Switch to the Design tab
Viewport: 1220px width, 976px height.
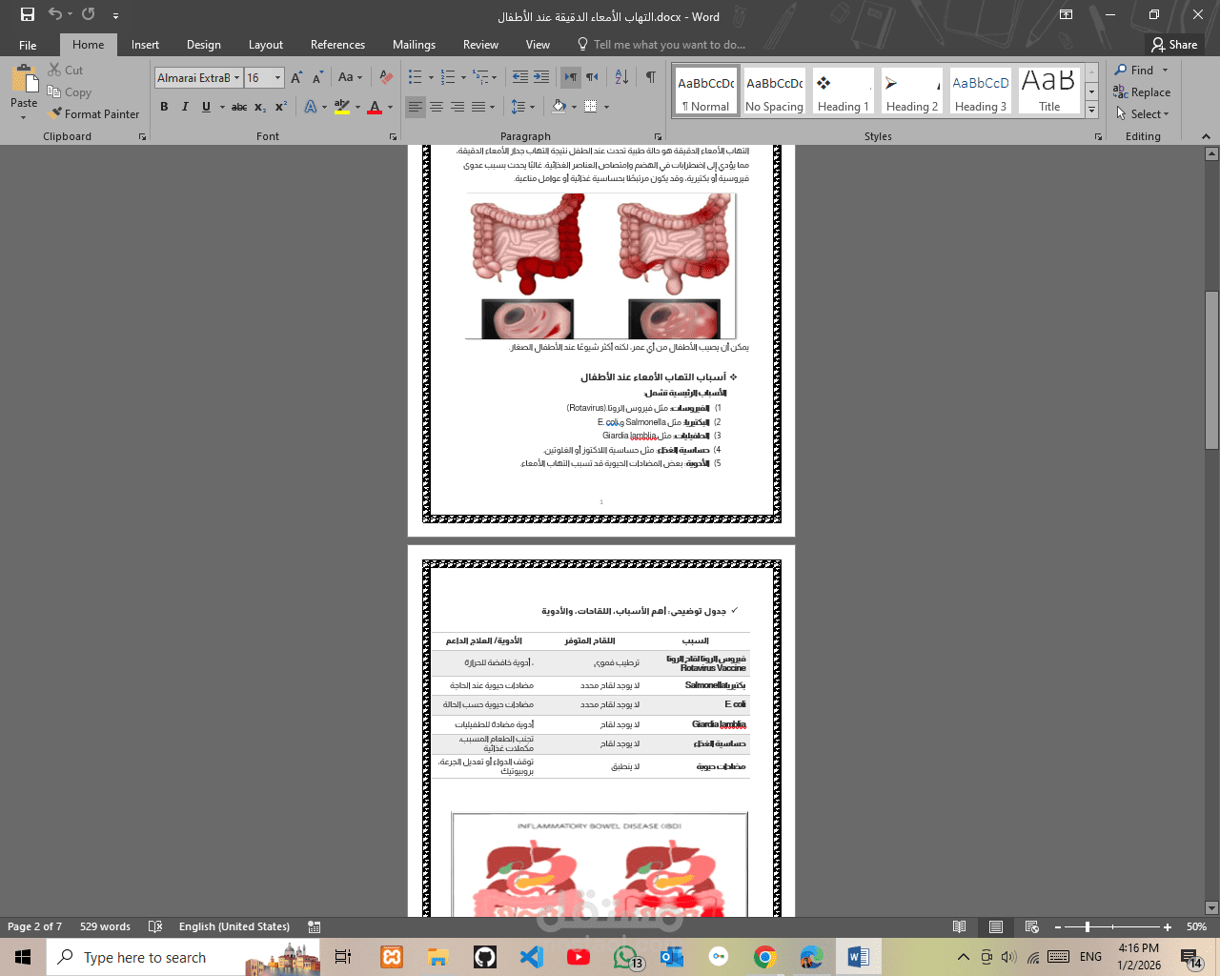point(203,45)
